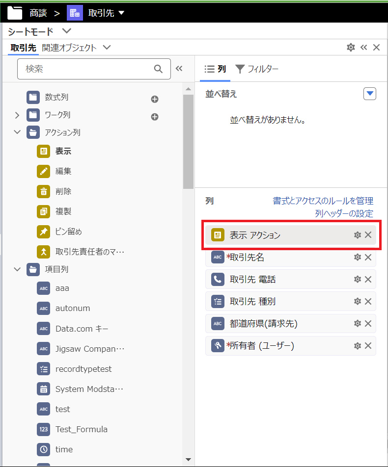Image resolution: width=388 pixels, height=467 pixels.
Task: Open settings gear for 取引先 電話 column
Action: [357, 280]
